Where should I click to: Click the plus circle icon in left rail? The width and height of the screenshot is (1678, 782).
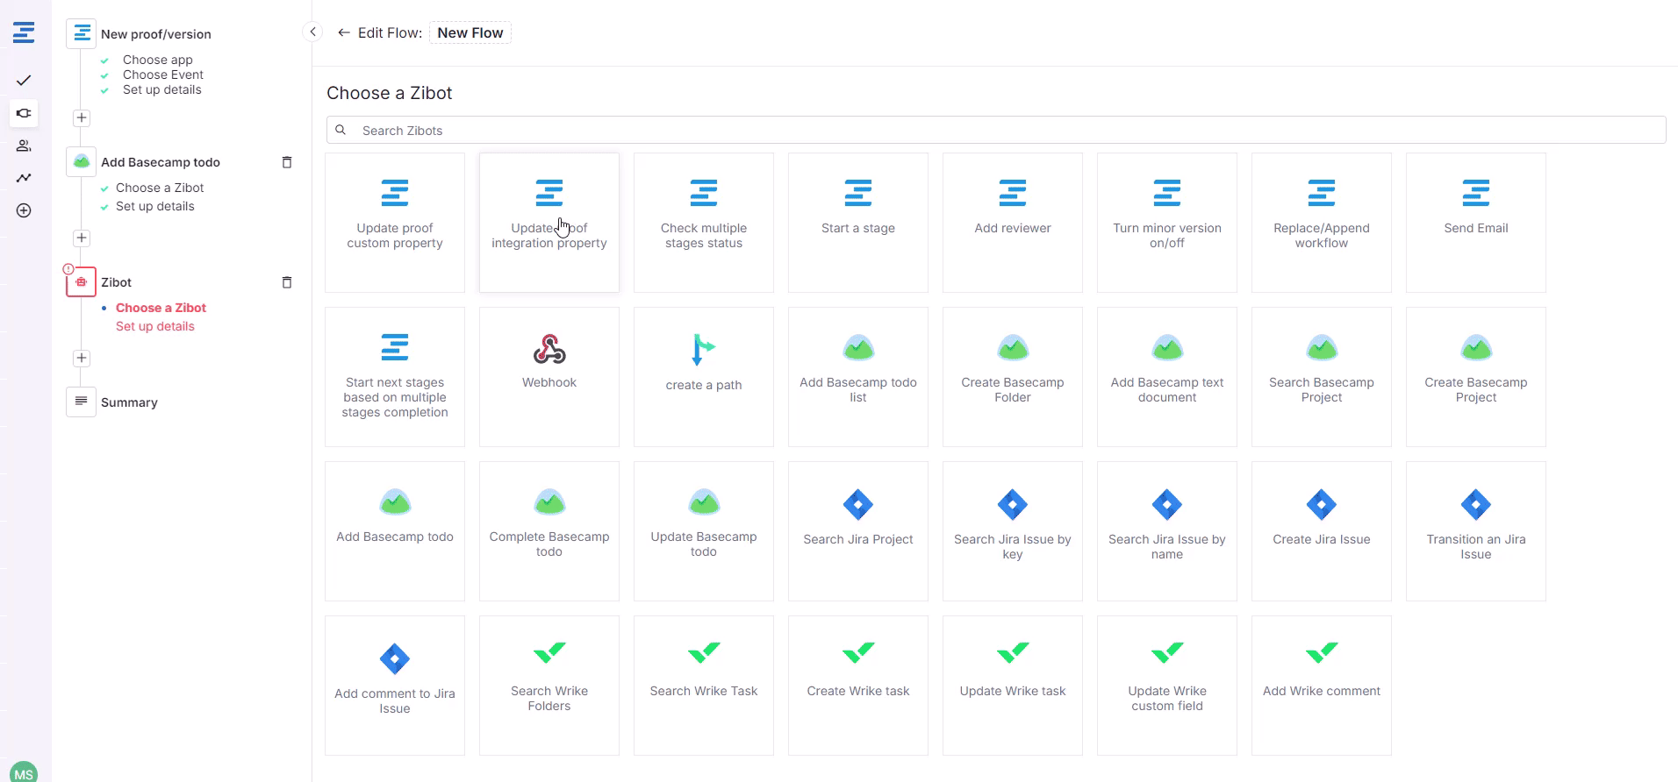click(x=24, y=210)
